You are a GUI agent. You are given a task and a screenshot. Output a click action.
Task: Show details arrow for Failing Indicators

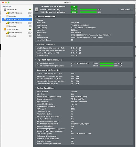80,50
